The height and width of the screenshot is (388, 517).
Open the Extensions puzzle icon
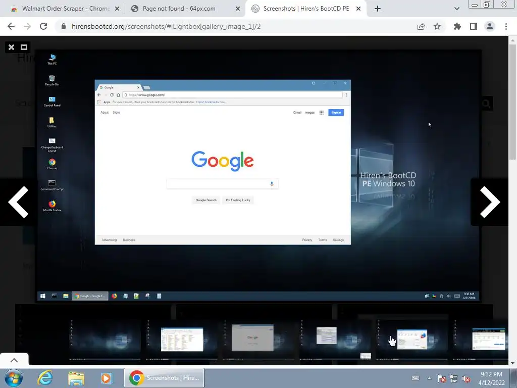coord(457,26)
